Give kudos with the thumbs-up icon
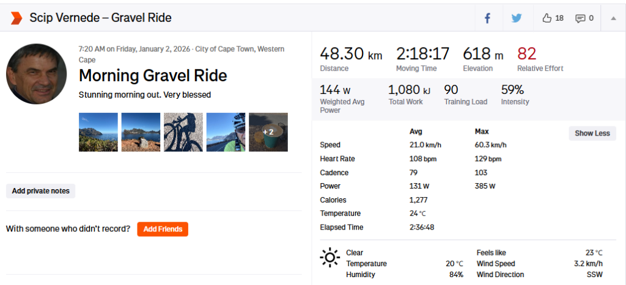Screen dimensions: 626x285 coord(547,18)
